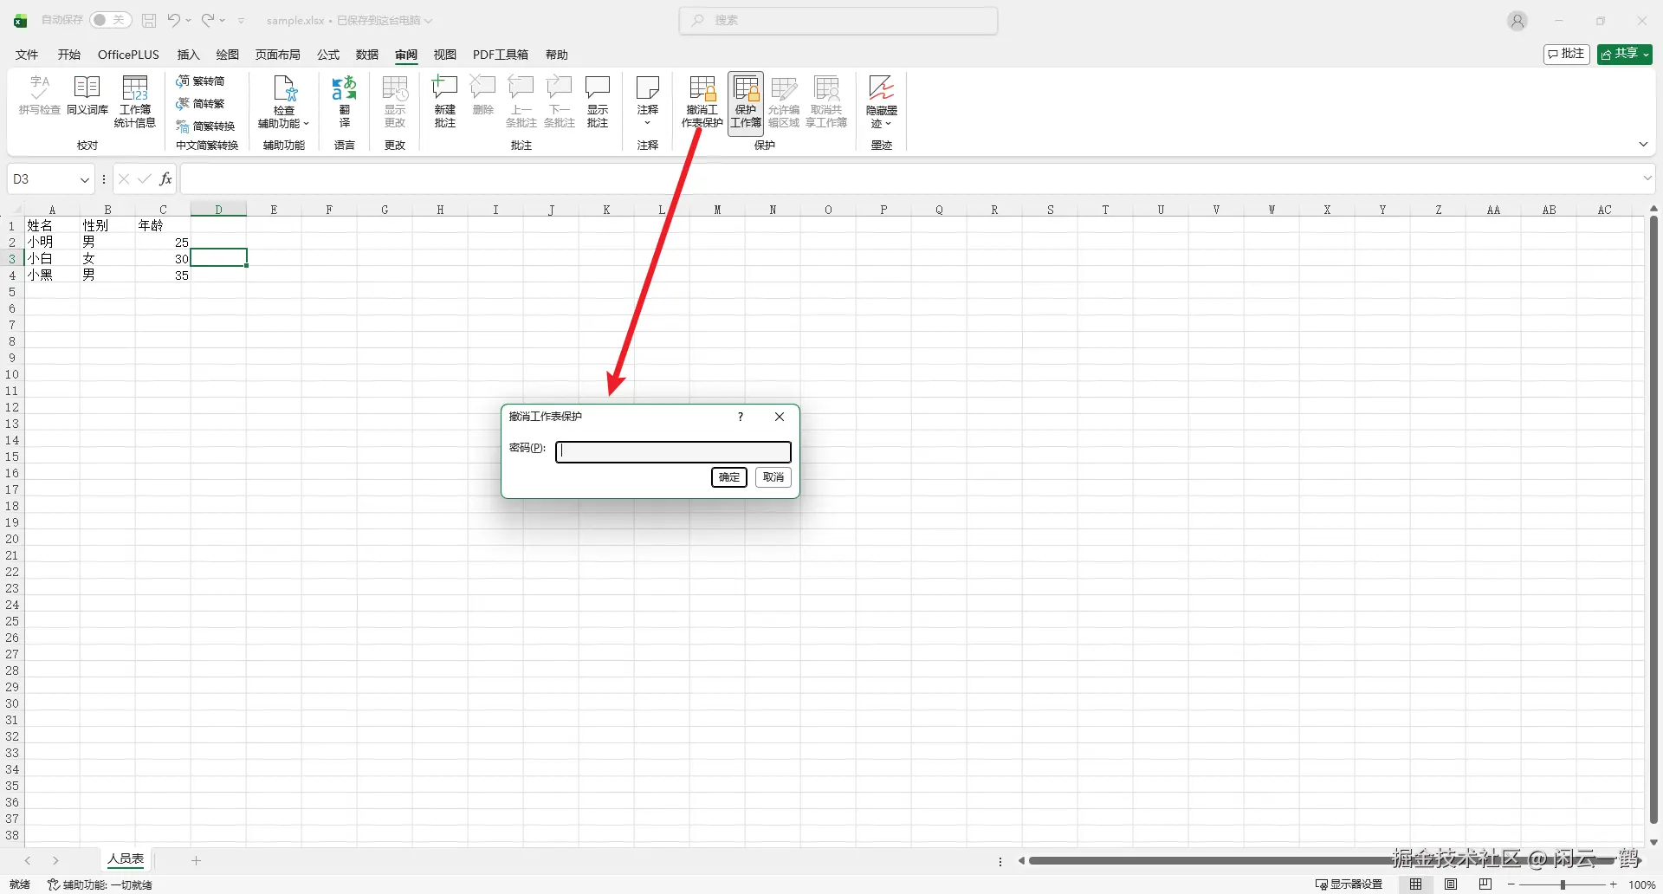Open Workbook Statistics (工作簿统计信息)

[135, 101]
